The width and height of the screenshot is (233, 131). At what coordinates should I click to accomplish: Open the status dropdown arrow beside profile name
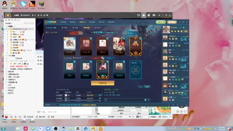[x=186, y=28]
